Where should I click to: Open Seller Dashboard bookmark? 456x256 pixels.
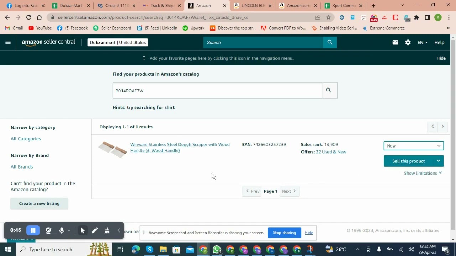(x=112, y=28)
